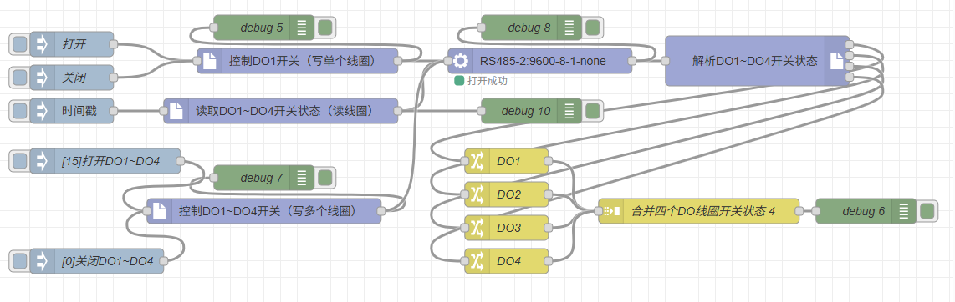Click the list icon on debug 10 node
The height and width of the screenshot is (302, 955).
pyautogui.click(x=570, y=111)
